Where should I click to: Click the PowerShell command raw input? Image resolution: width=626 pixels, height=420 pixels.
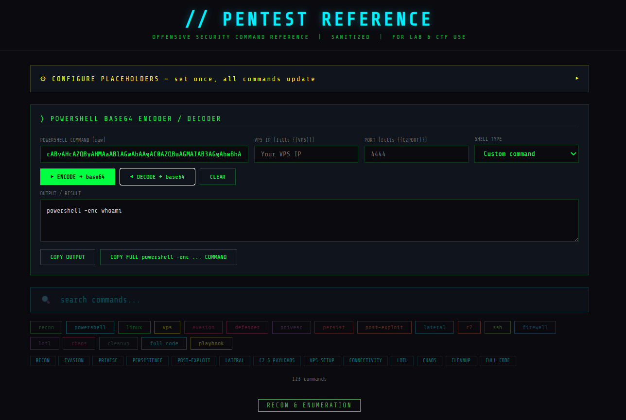tap(144, 154)
